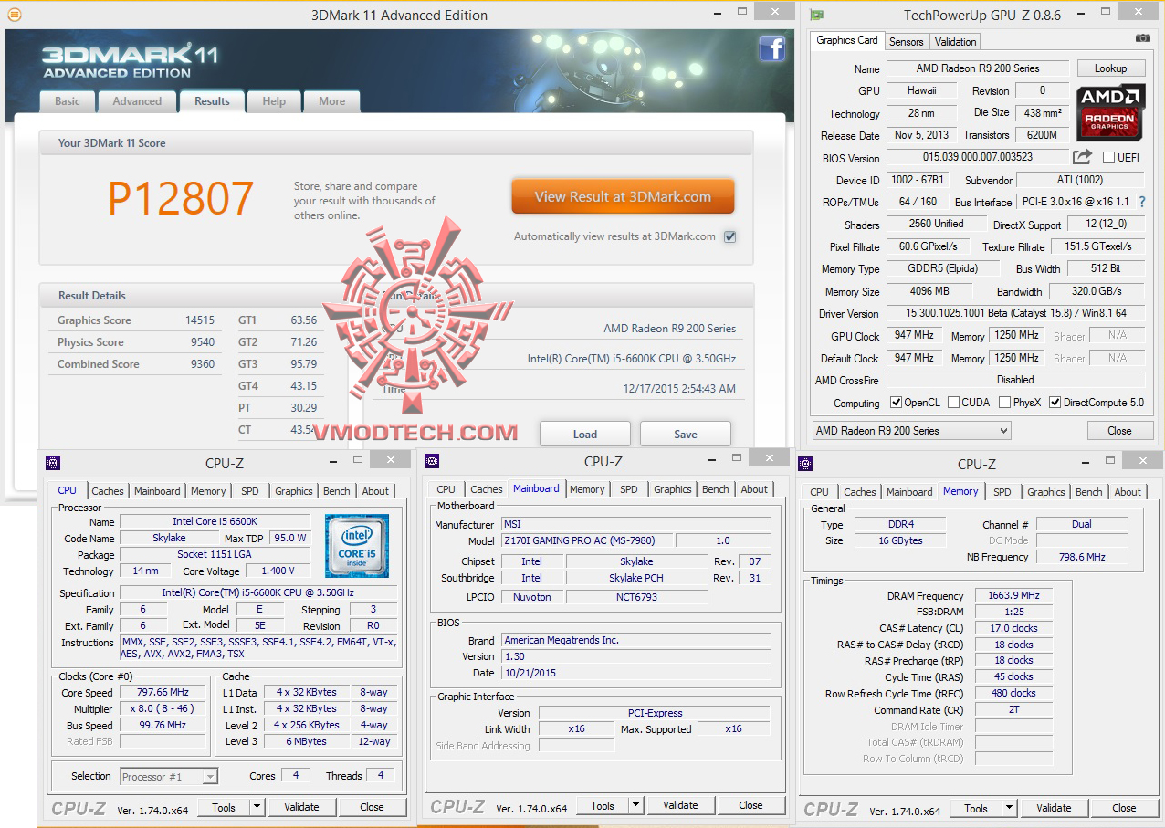This screenshot has height=828, width=1165.
Task: Click Save button in 3DMark
Action: click(x=686, y=434)
